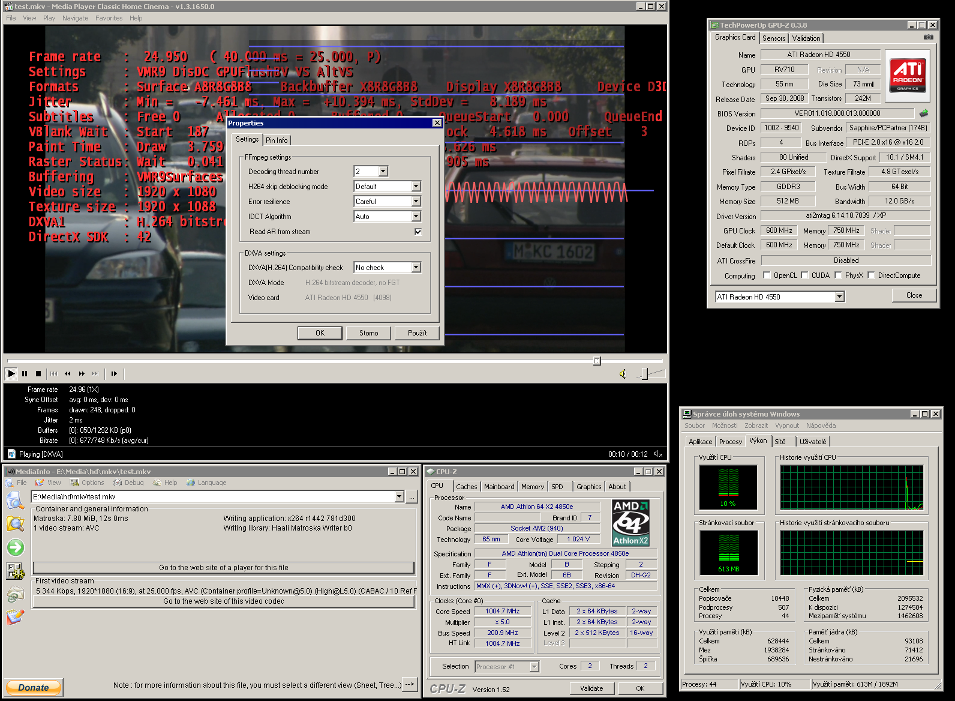
Task: Click the arrow (-->) button in MediaInfo note bar
Action: pos(410,684)
